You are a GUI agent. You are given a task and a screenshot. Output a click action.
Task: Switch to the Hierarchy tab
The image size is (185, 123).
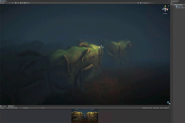pyautogui.click(x=174, y=1)
